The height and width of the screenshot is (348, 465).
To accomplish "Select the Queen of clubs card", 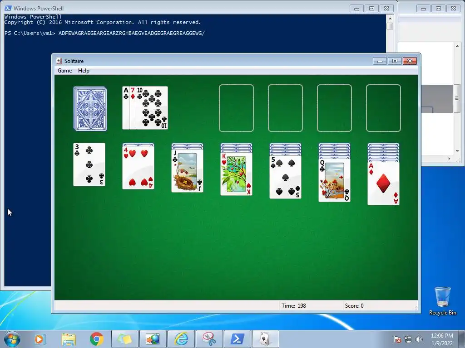I will (x=335, y=180).
